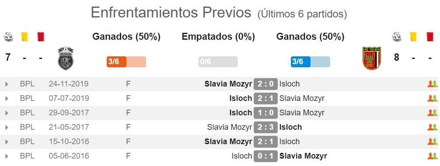Click the Isloch team crest logo
The width and height of the screenshot is (440, 166).
(65, 59)
